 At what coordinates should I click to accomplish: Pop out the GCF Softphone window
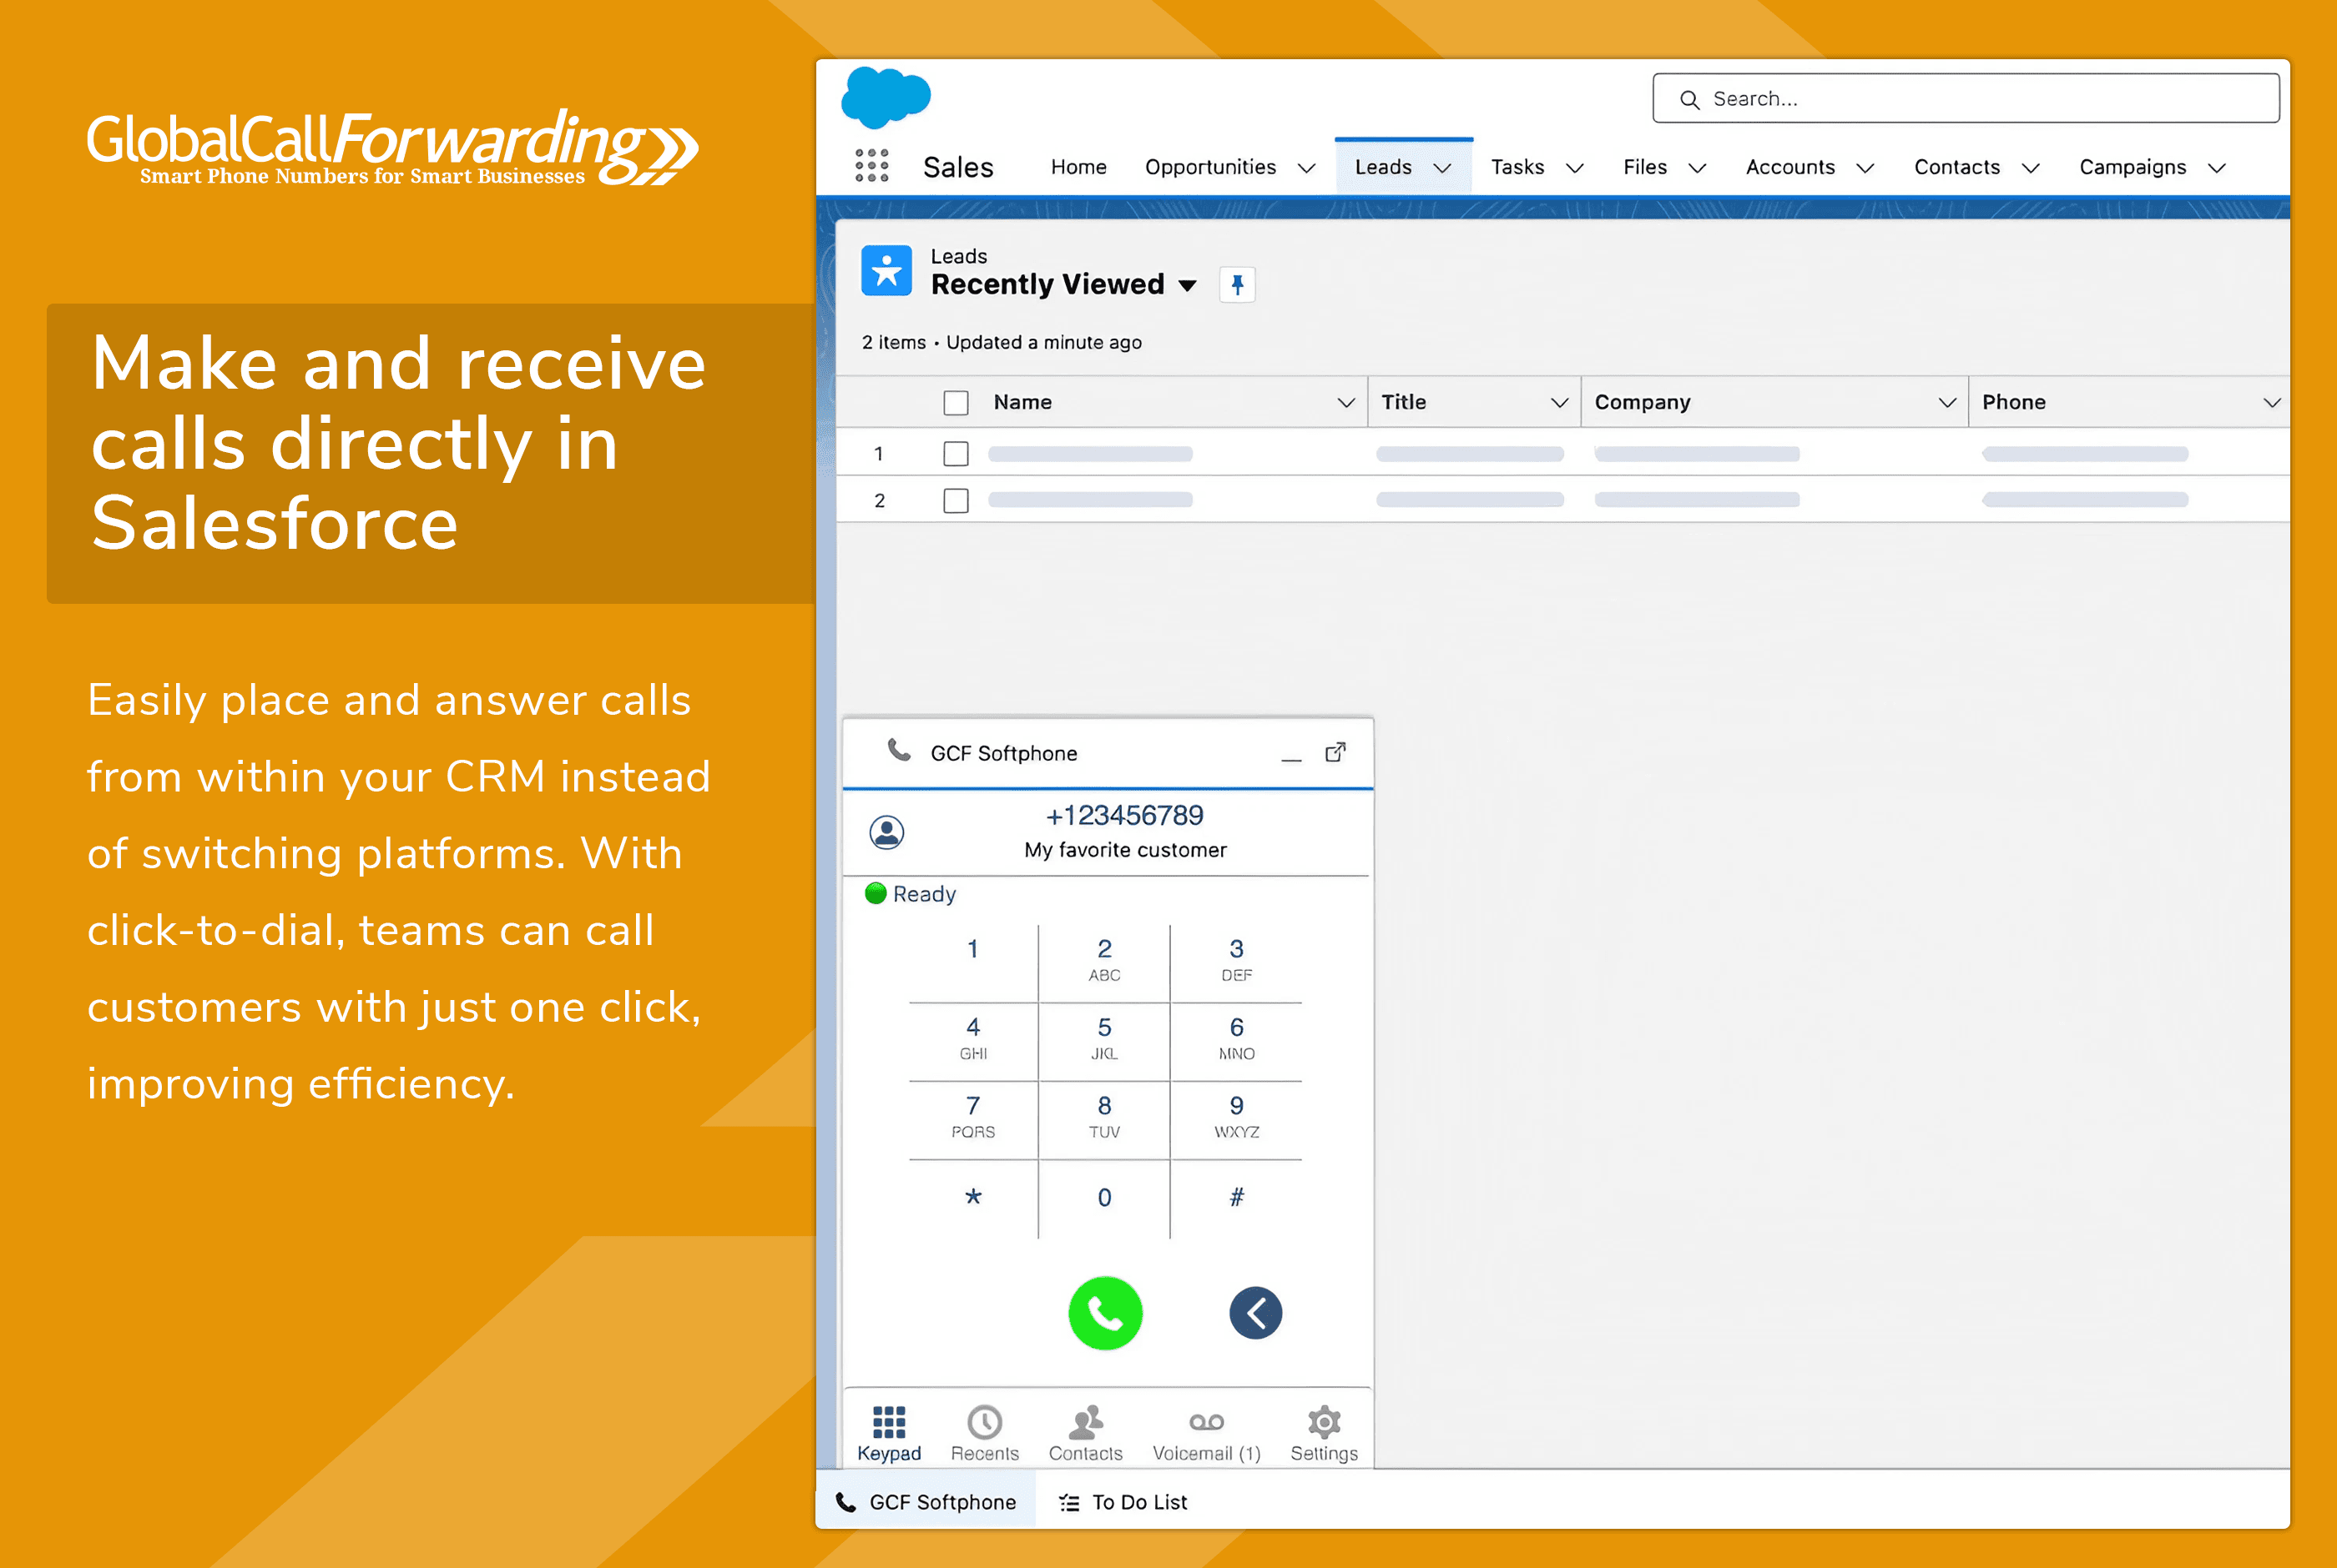(1335, 752)
